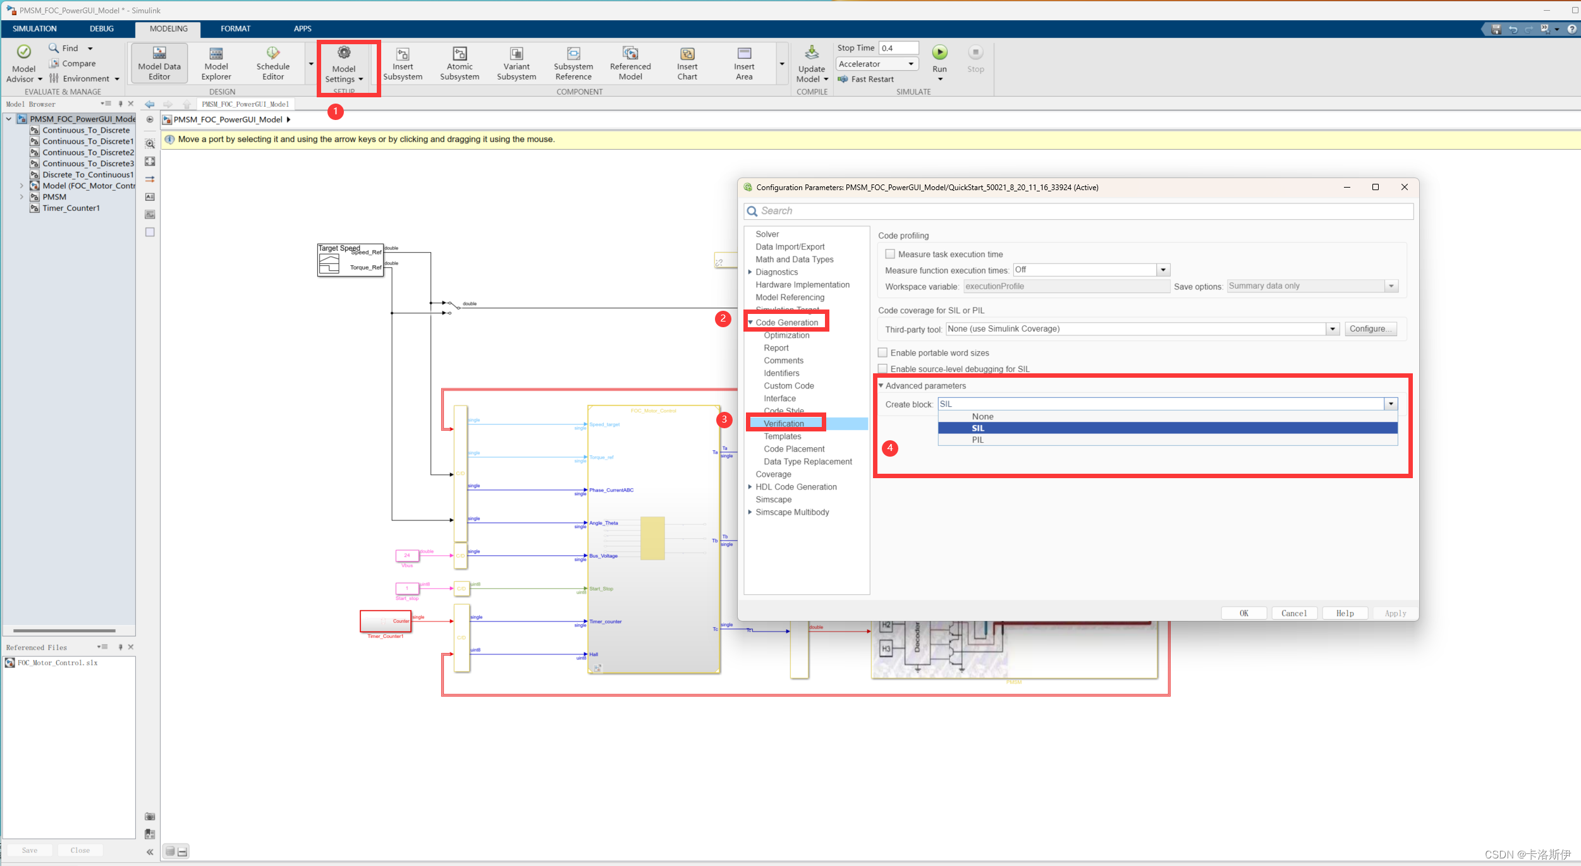Click the Stop Time input field

(x=898, y=48)
